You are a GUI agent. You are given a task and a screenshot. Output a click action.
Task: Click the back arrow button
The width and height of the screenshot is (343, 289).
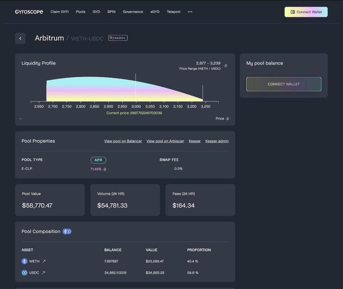pos(20,38)
